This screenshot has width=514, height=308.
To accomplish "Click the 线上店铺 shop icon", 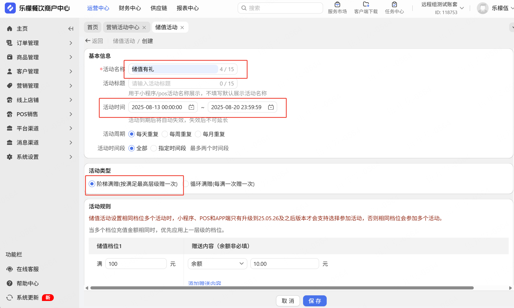I will pyautogui.click(x=10, y=100).
